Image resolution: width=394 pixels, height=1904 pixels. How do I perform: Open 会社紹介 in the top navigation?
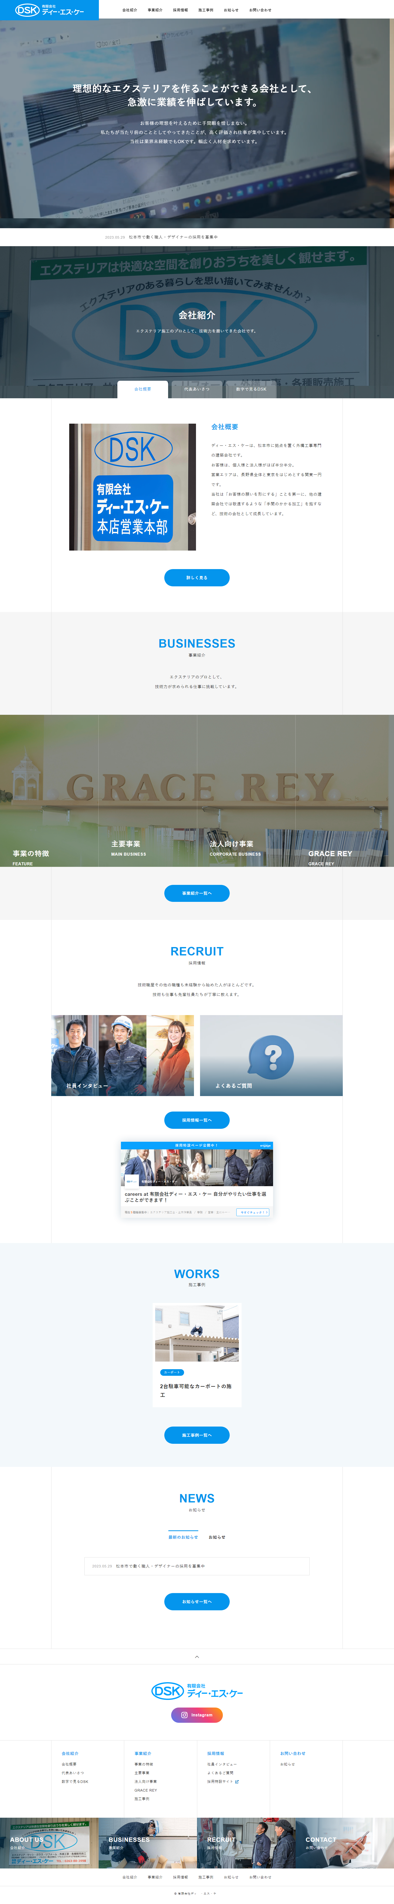point(130,10)
